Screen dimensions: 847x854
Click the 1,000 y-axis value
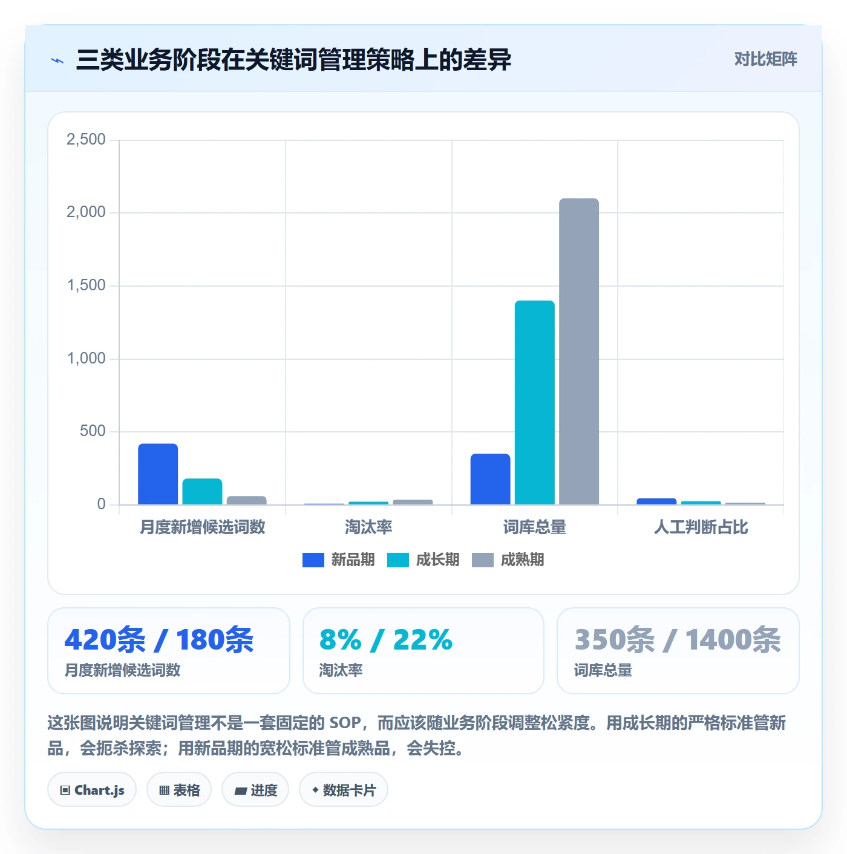point(86,359)
